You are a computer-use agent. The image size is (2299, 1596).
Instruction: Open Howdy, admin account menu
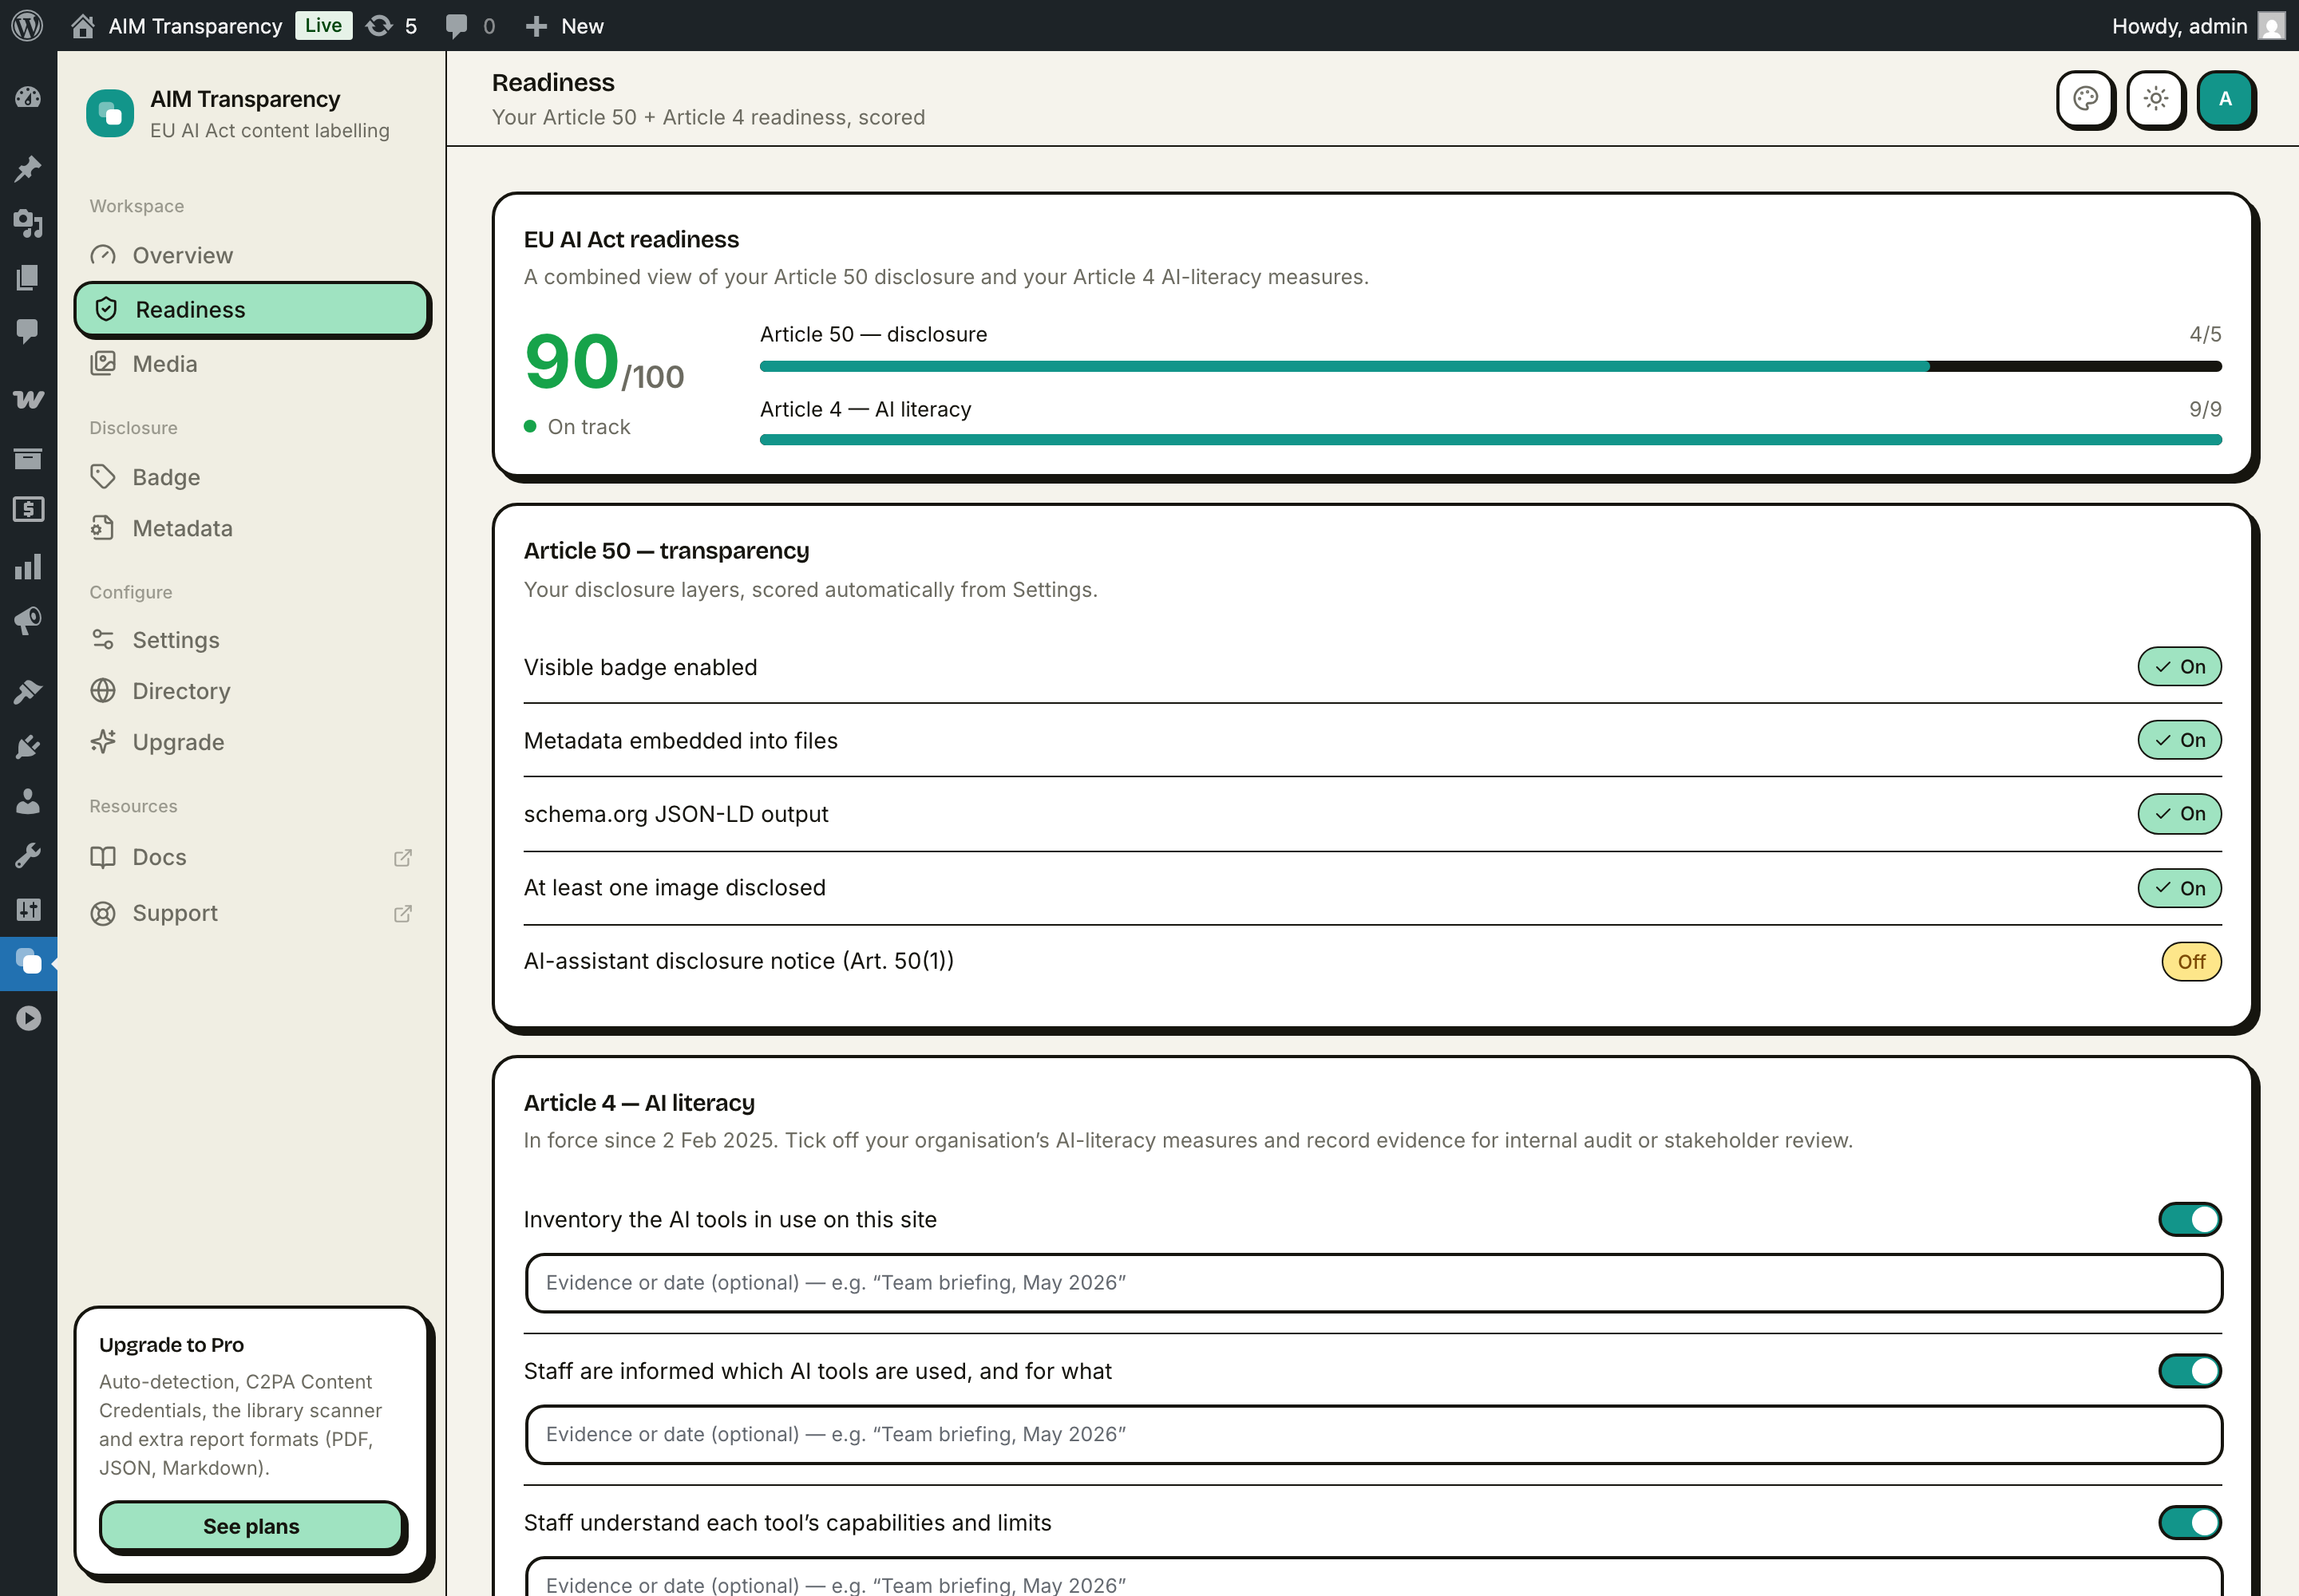click(x=2197, y=26)
